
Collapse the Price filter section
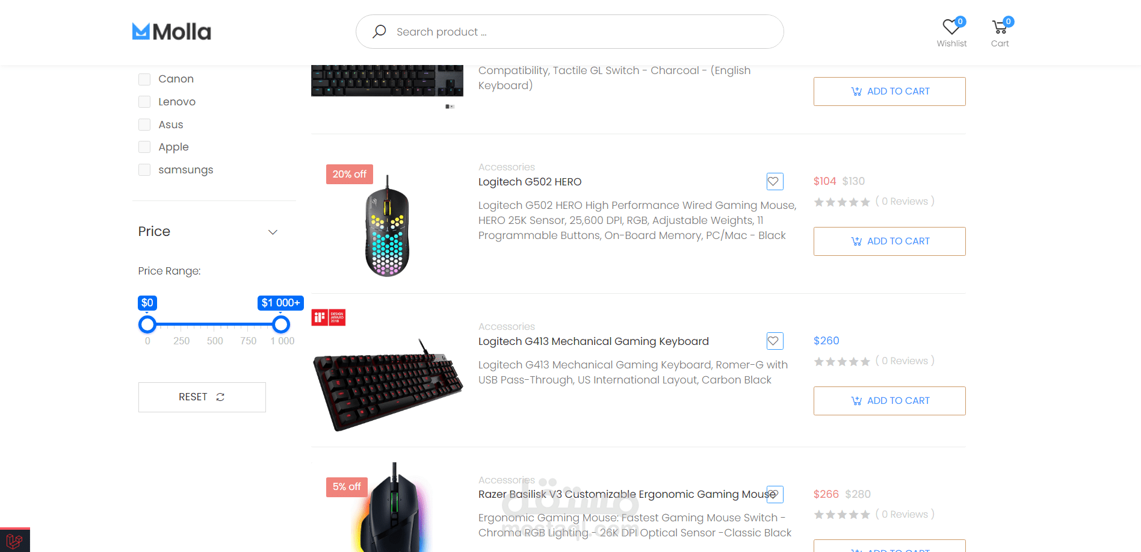pyautogui.click(x=273, y=232)
